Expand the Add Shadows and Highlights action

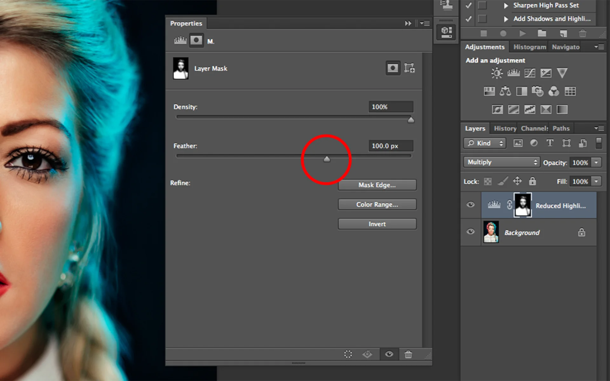click(x=506, y=19)
